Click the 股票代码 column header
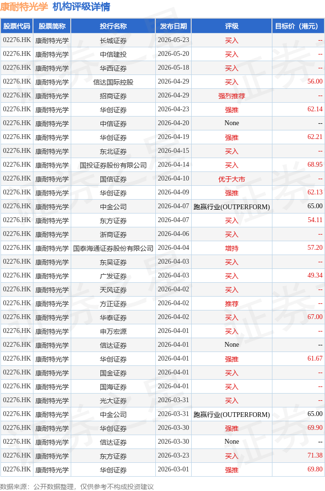 pyautogui.click(x=17, y=26)
